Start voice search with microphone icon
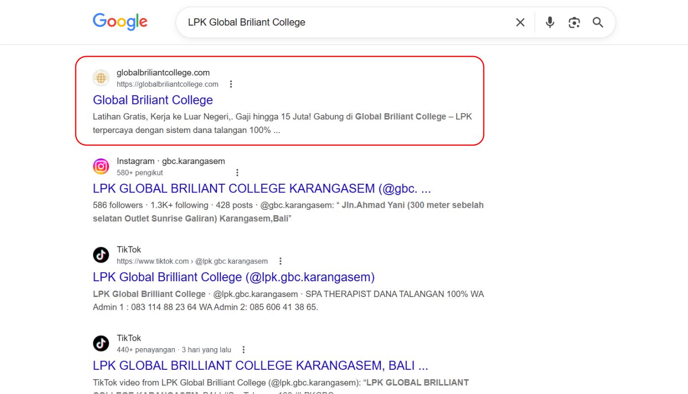Screen dimensions: 688x394 550,22
